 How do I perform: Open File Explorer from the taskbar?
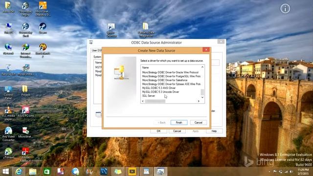[33, 172]
